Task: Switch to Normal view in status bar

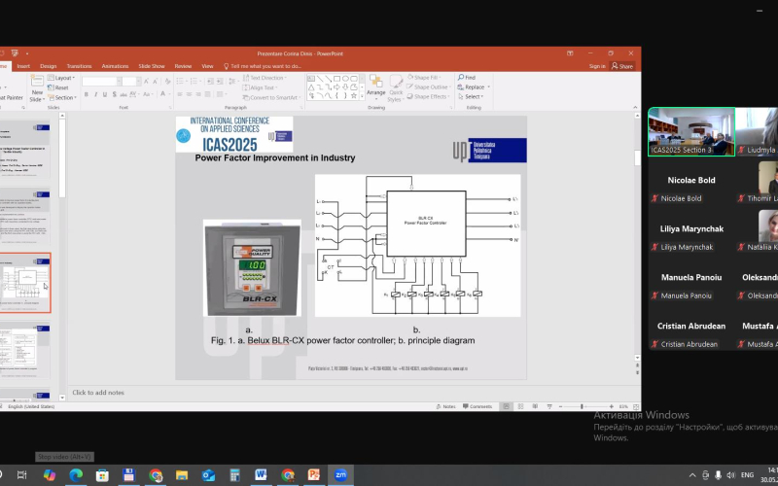Action: click(506, 406)
